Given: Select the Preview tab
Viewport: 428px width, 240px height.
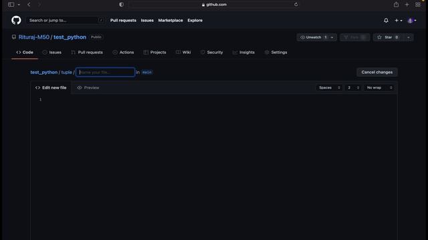Looking at the screenshot, I should (x=88, y=87).
